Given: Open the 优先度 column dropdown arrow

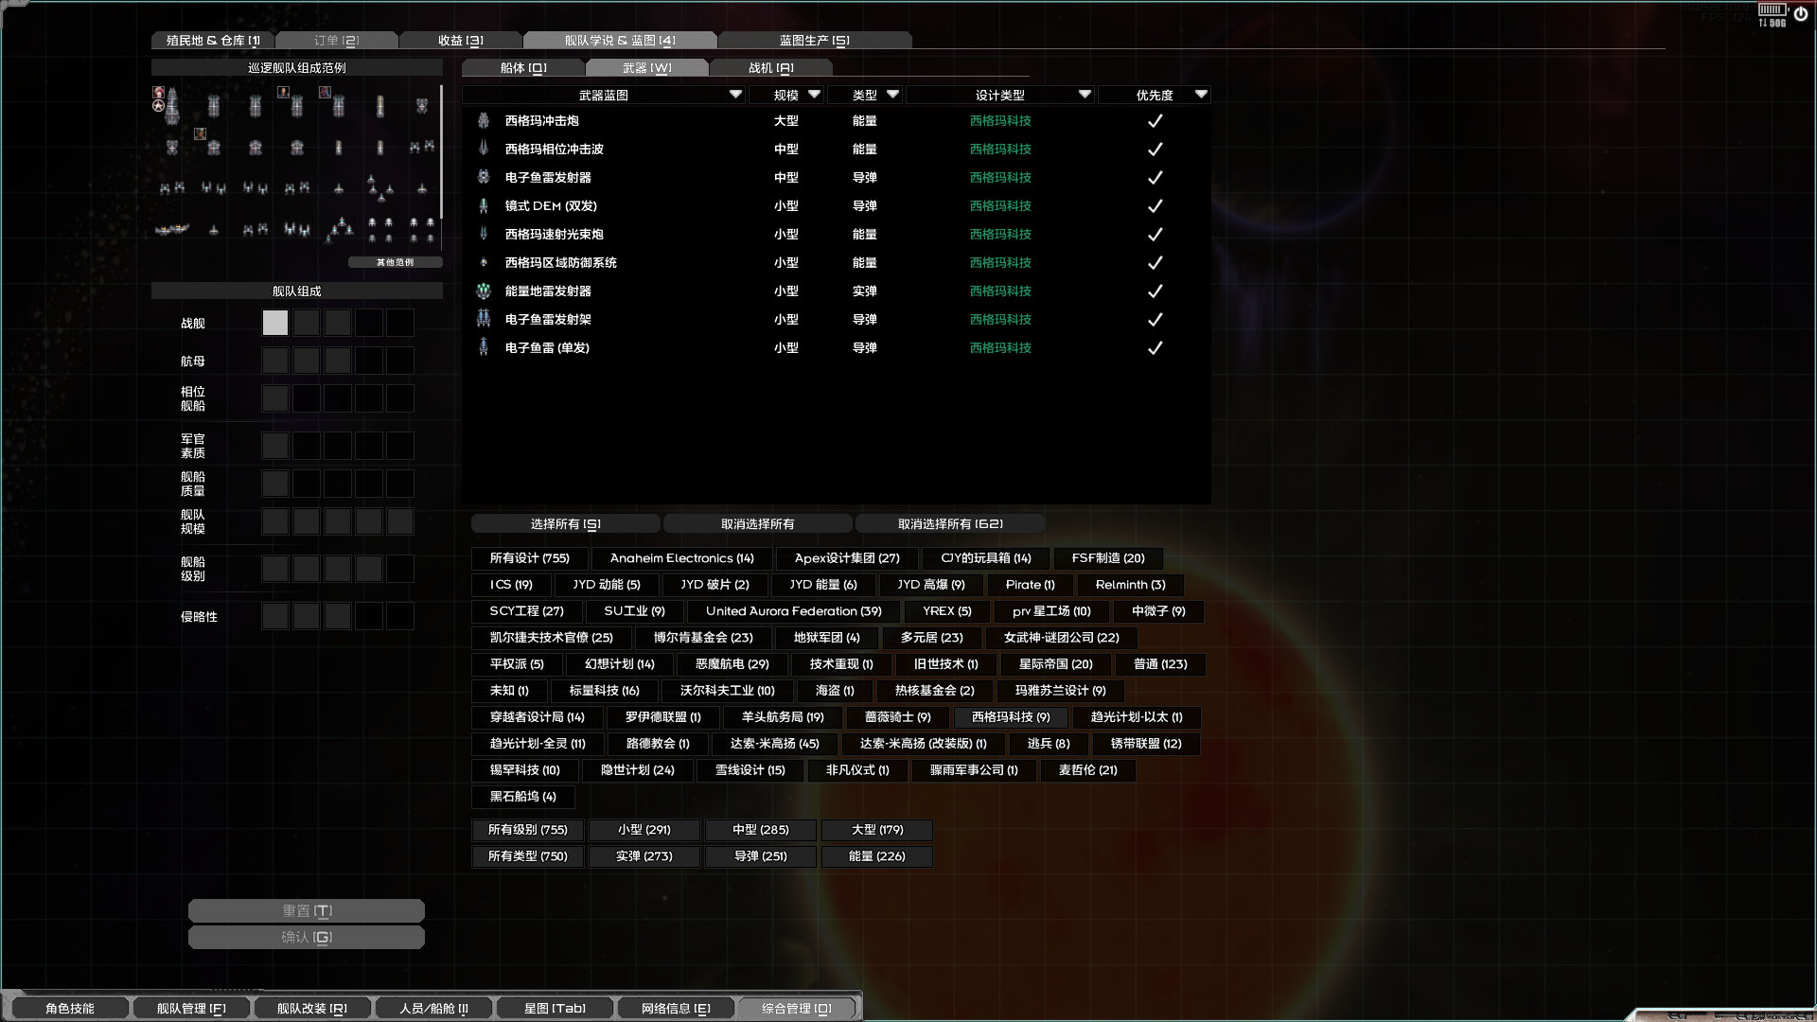Looking at the screenshot, I should pos(1201,95).
